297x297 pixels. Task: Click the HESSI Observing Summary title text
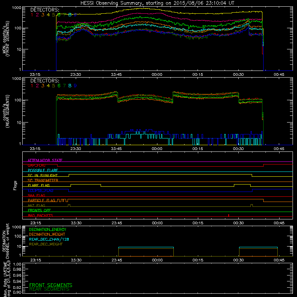click(157, 3)
